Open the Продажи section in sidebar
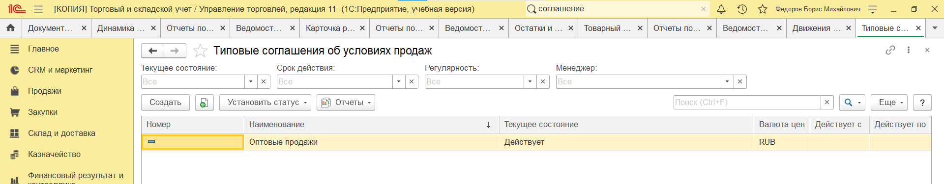This screenshot has height=184, width=944. (x=45, y=91)
